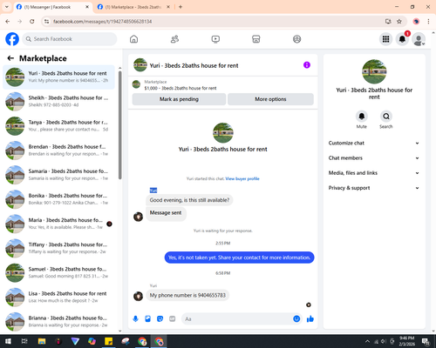Open Maria conversation in chat list

(x=58, y=224)
